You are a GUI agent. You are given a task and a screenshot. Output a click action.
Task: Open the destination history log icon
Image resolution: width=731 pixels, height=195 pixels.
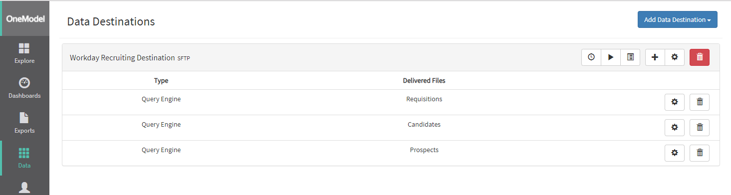630,57
